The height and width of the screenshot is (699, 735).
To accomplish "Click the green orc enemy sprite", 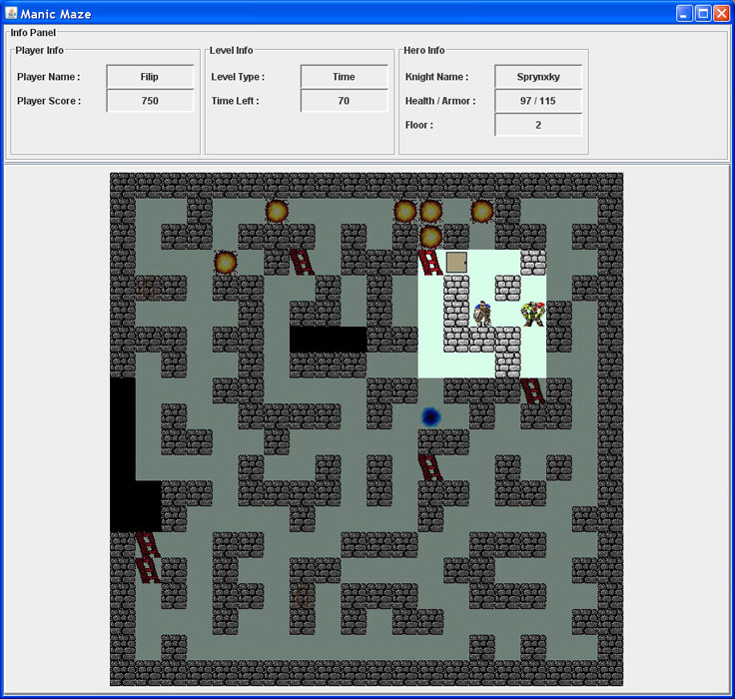I will 533,314.
